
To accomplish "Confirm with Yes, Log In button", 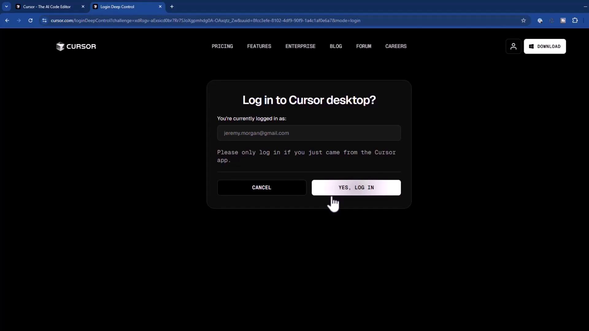I will pos(356,188).
